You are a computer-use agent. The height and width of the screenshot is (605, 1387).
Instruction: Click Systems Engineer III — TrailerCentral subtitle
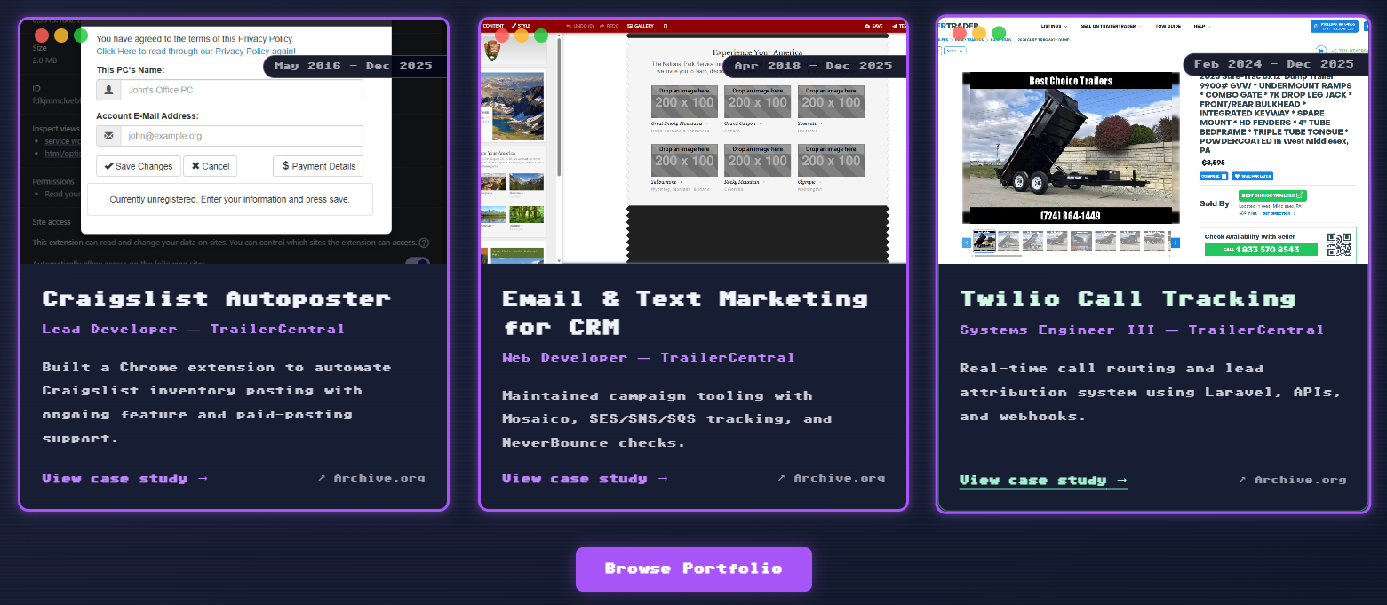coord(1142,330)
